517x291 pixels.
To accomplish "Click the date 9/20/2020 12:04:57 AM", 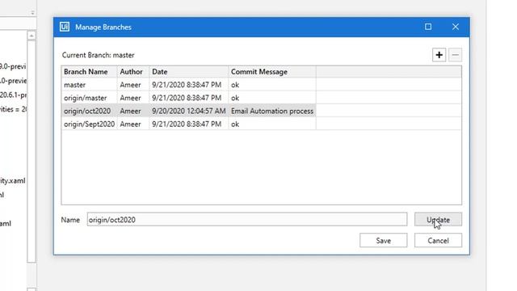I will coord(188,111).
